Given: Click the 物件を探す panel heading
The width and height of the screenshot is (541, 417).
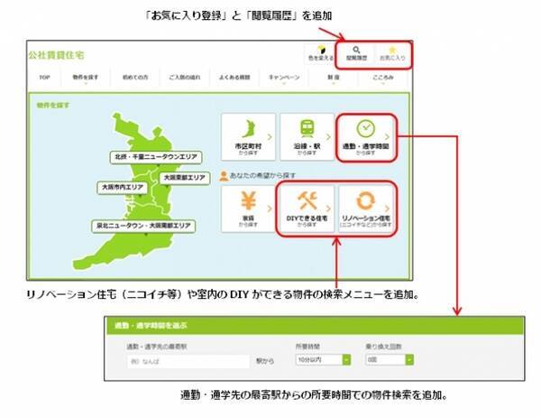Looking at the screenshot, I should coord(53,105).
